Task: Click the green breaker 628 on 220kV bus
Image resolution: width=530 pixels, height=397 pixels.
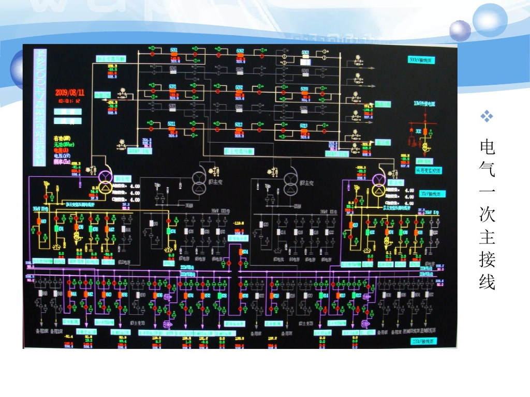Action: [x=220, y=296]
